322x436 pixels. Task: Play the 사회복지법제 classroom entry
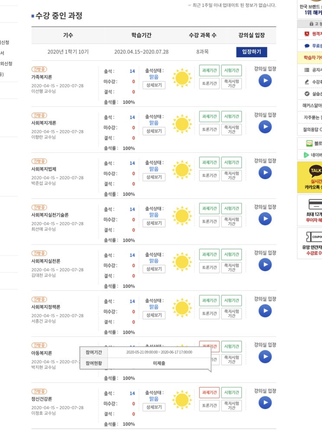tap(265, 173)
